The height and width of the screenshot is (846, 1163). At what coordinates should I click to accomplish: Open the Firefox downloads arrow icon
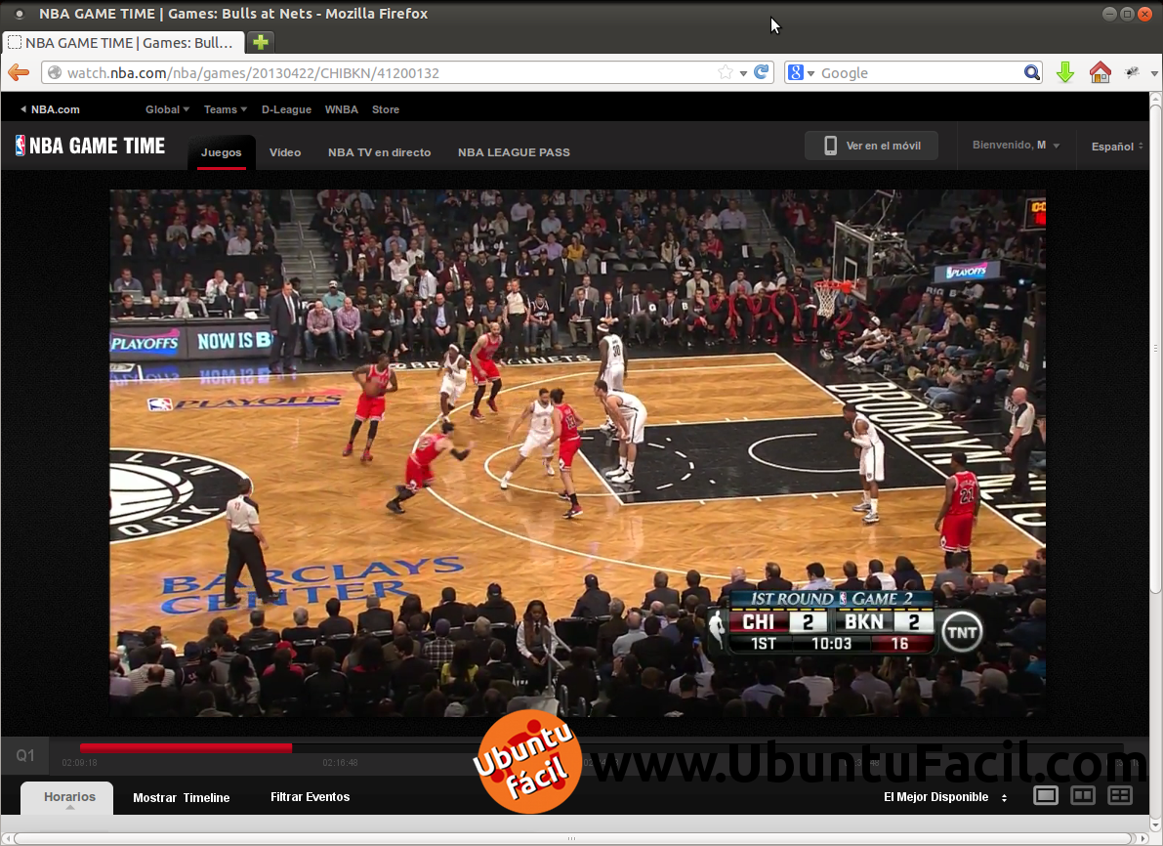click(x=1065, y=72)
